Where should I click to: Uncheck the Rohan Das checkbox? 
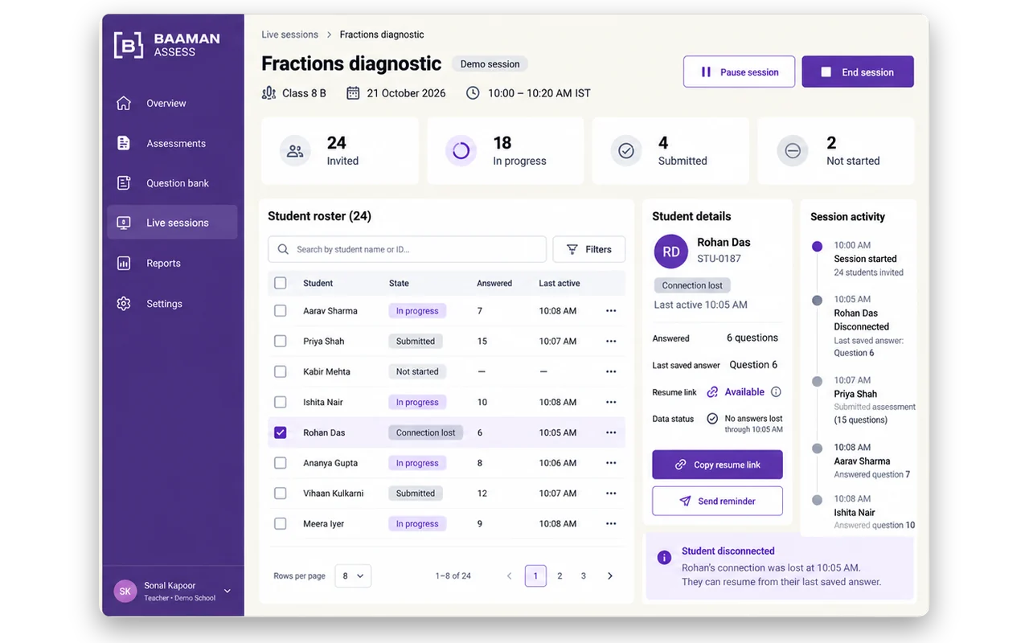coord(280,432)
